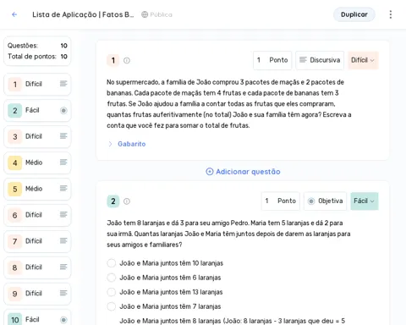Click the number 1 badge in question 1 header
Image resolution: width=406 pixels, height=325 pixels.
[113, 60]
